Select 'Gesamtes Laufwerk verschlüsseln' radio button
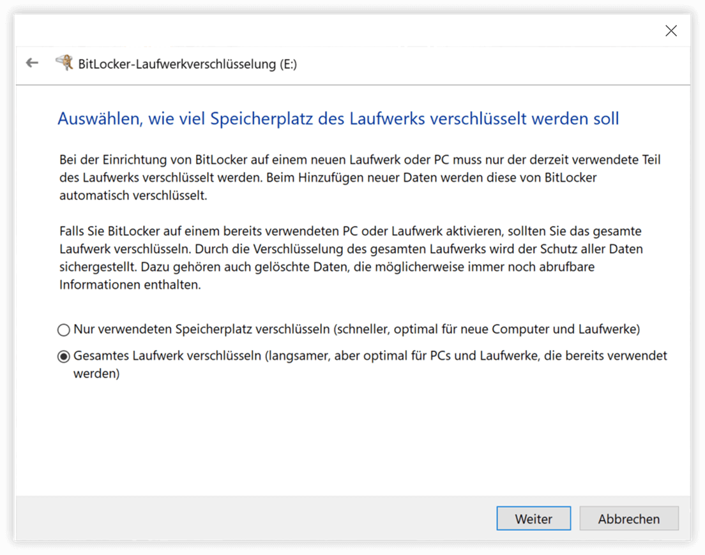705x555 pixels. point(64,357)
